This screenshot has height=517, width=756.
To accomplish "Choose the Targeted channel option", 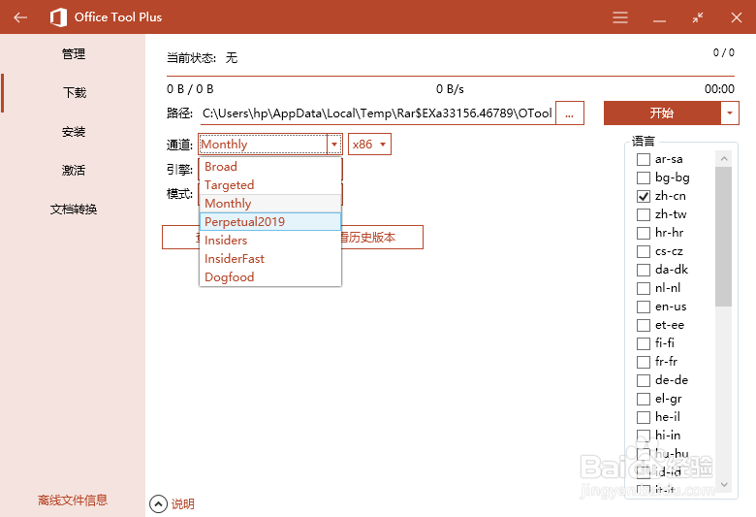I will (270, 185).
